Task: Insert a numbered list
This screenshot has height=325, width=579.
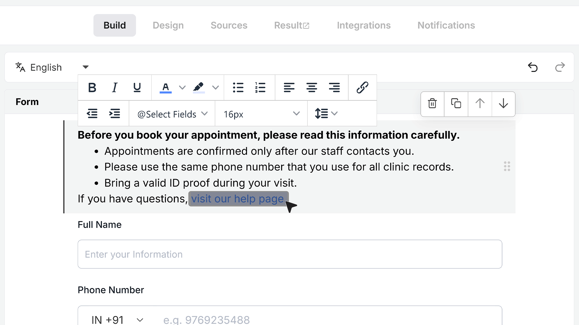Action: (260, 88)
